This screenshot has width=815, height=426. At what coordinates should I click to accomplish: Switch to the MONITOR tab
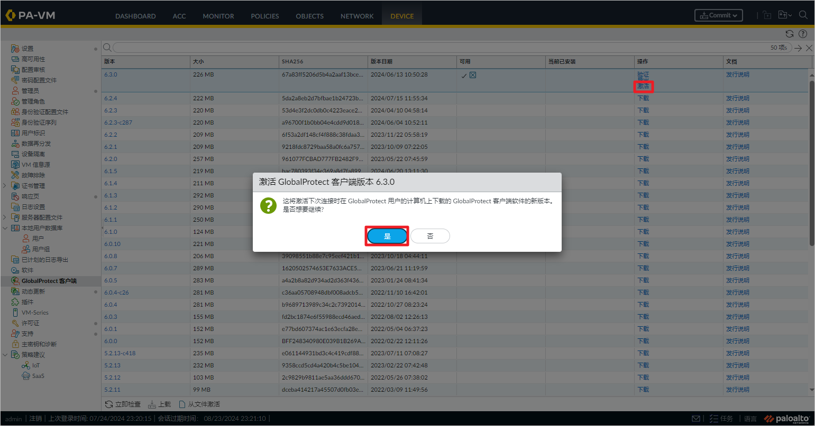(x=218, y=16)
